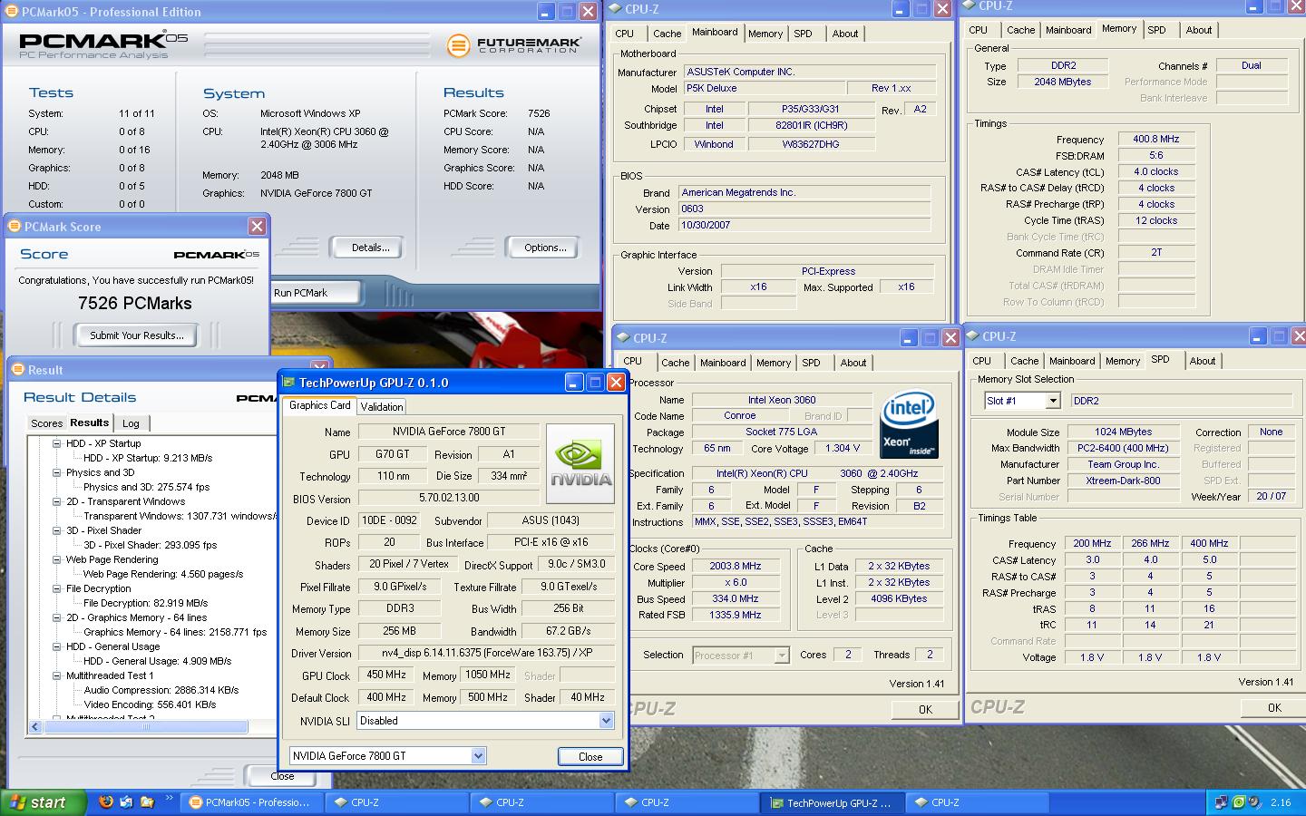The height and width of the screenshot is (816, 1306).
Task: Click the NVIDIA logo in GPU-Z
Action: [x=580, y=463]
